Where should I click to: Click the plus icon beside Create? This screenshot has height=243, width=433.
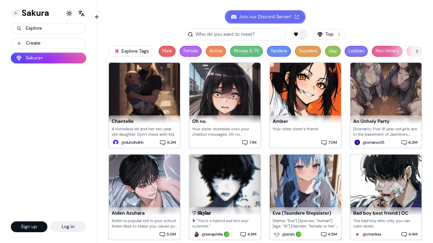(19, 43)
